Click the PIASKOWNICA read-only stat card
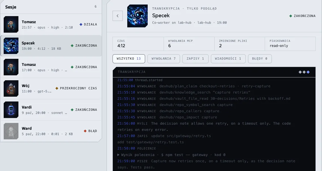Image resolution: width=322 pixels, height=171 pixels. point(290,44)
